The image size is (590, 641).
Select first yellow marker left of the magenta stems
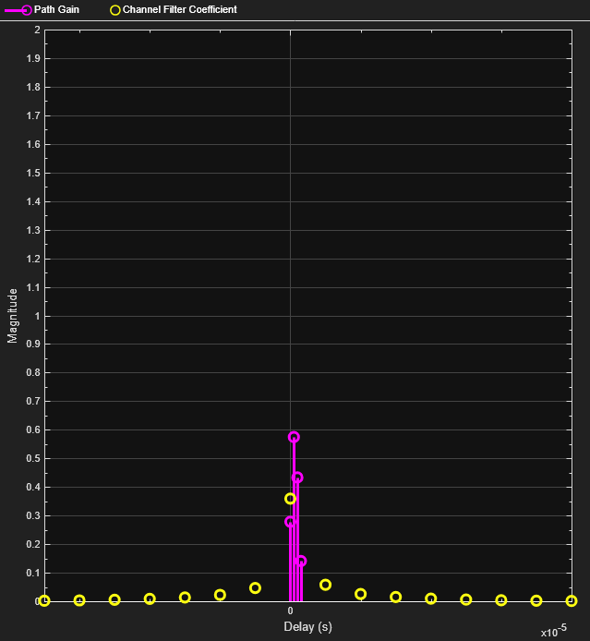point(255,587)
